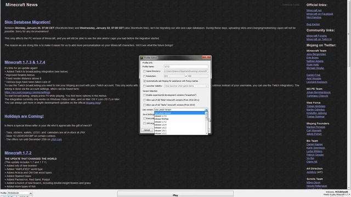Viewport: 351px width, 197px height.
Task: Enable the Game Directory checkbox
Action: coord(144,71)
